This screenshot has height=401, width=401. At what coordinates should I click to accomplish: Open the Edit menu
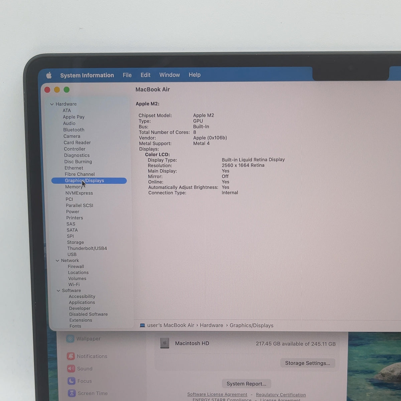145,75
